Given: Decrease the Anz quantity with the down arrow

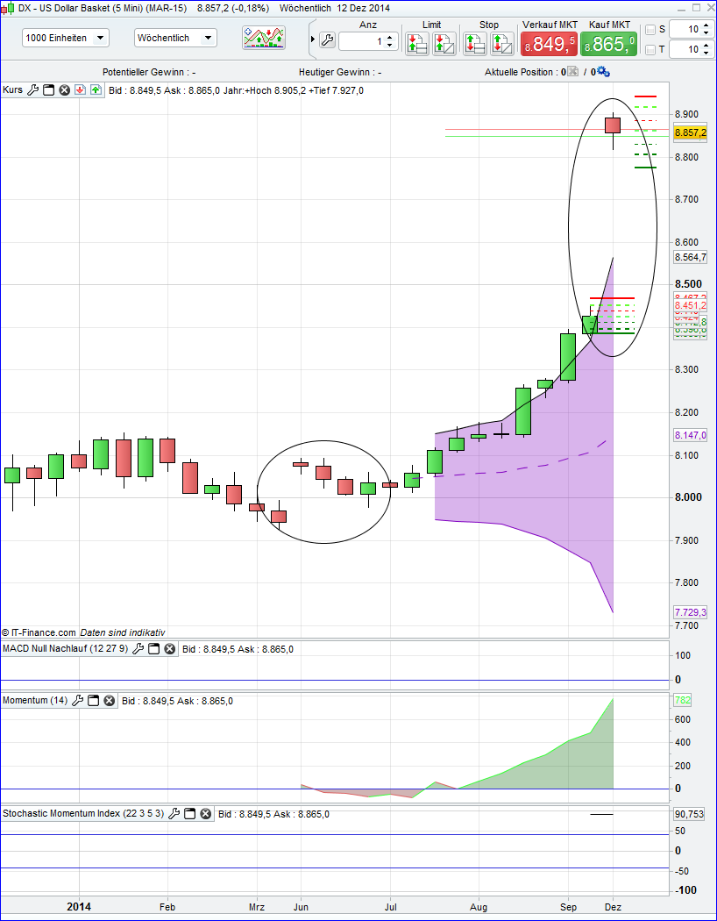Looking at the screenshot, I should click(x=391, y=46).
